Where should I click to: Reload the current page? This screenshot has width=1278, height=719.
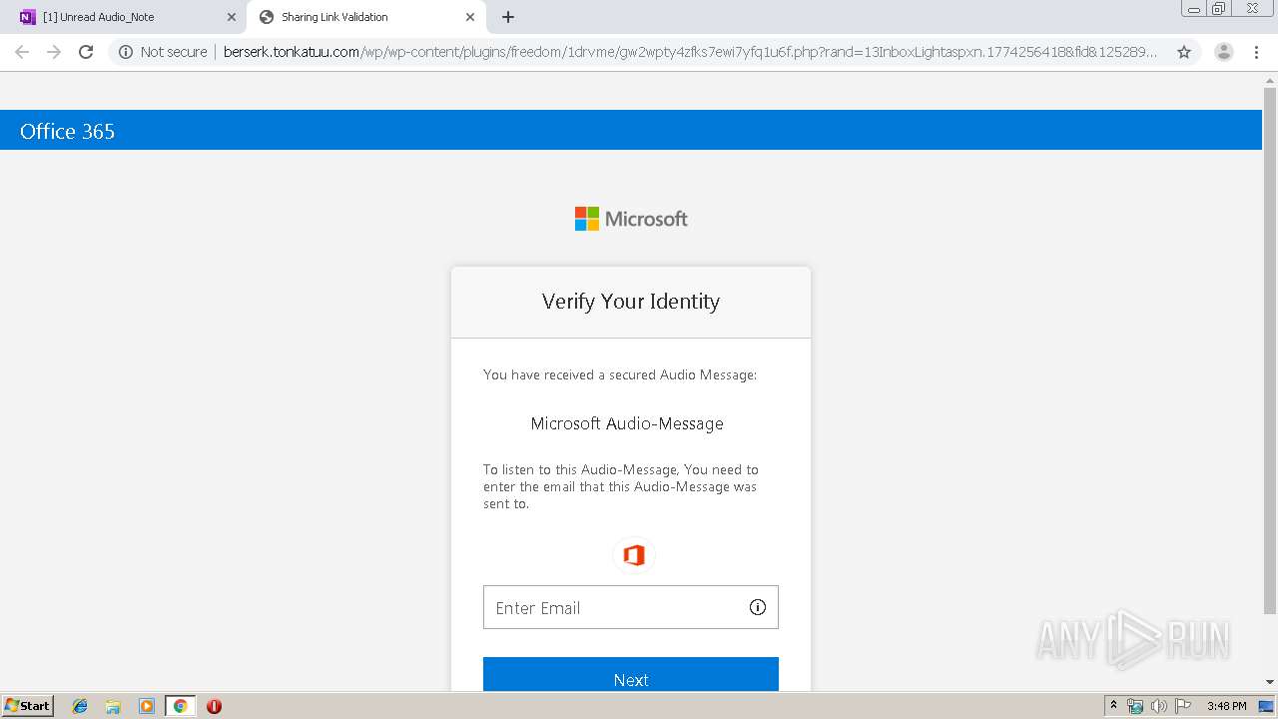[86, 52]
